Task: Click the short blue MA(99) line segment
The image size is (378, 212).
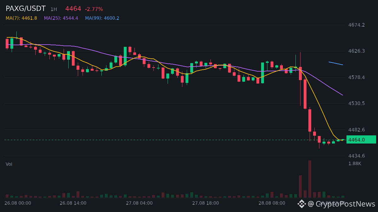Action: click(x=336, y=63)
